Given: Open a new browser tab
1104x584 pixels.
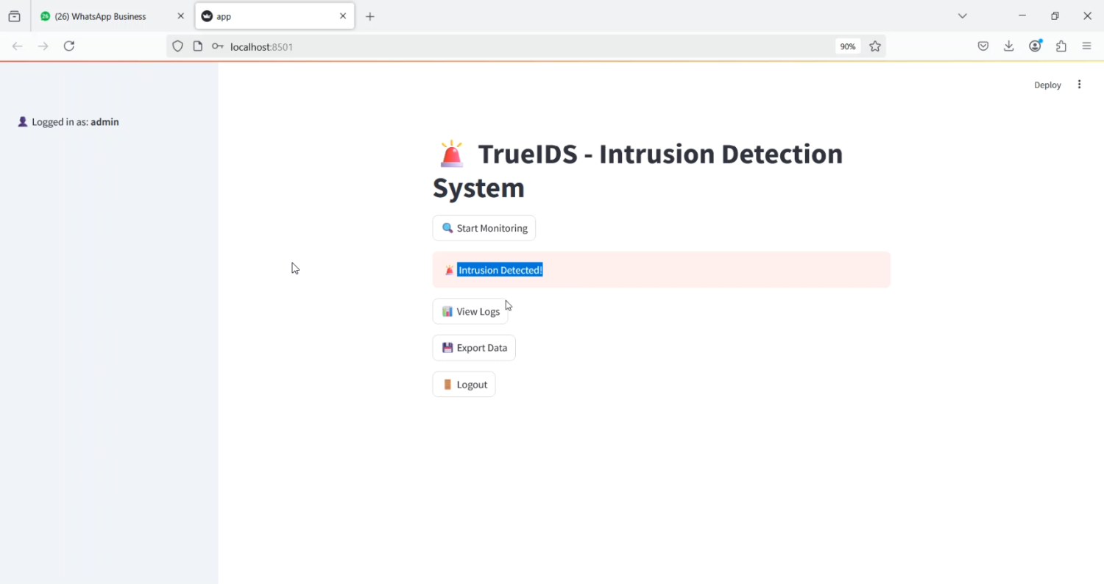Looking at the screenshot, I should pyautogui.click(x=370, y=16).
